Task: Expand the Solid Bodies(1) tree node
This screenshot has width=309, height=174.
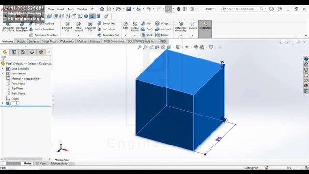Action: click(2, 69)
